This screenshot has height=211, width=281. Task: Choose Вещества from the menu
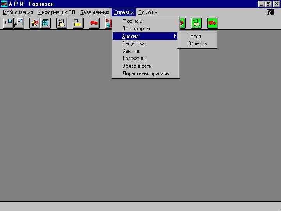coord(145,44)
